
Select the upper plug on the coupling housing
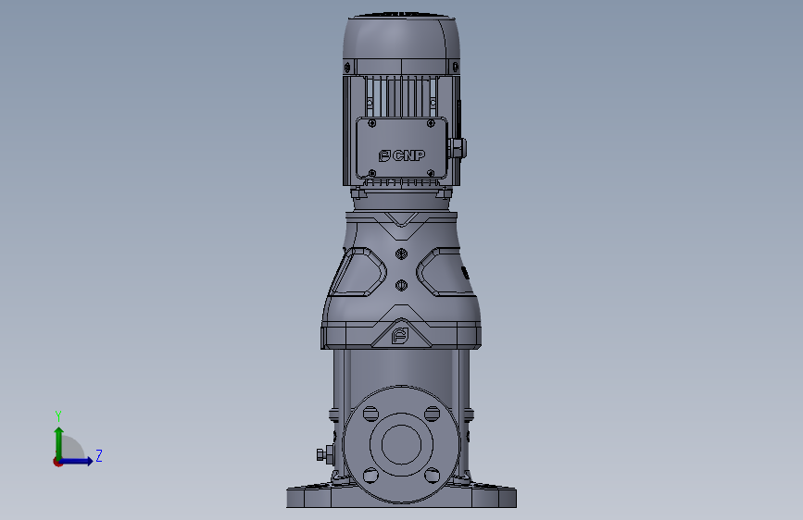tap(402, 254)
